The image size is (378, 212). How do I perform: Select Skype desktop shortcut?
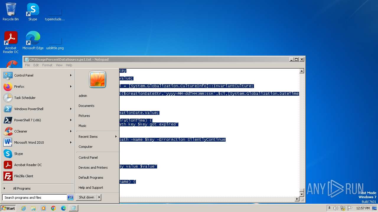[33, 12]
